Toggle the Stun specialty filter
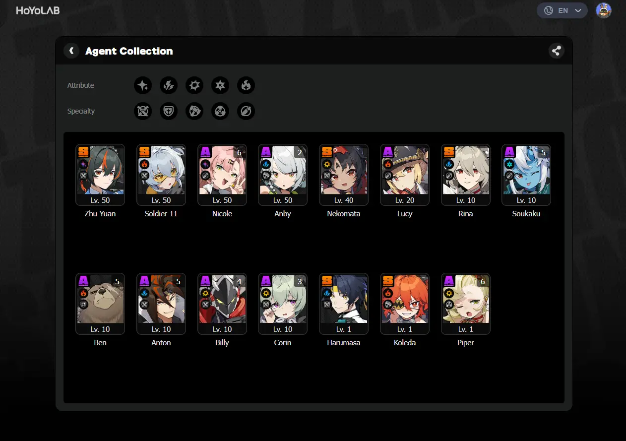 click(194, 111)
